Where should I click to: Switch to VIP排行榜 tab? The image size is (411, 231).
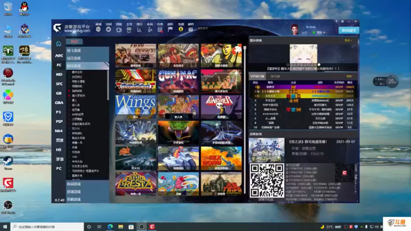click(257, 76)
